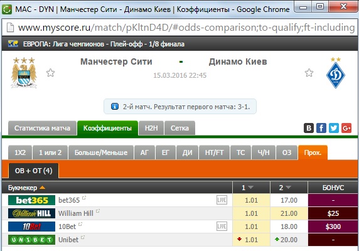
Task: Click Unibet odds 20.00 cell
Action: click(289, 240)
